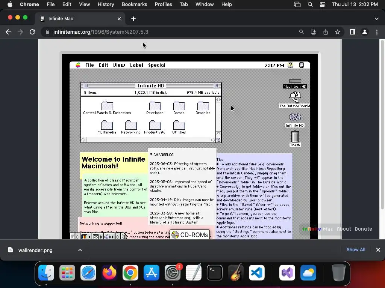The height and width of the screenshot is (288, 385).
Task: Go back in Chrome
Action: [8, 32]
